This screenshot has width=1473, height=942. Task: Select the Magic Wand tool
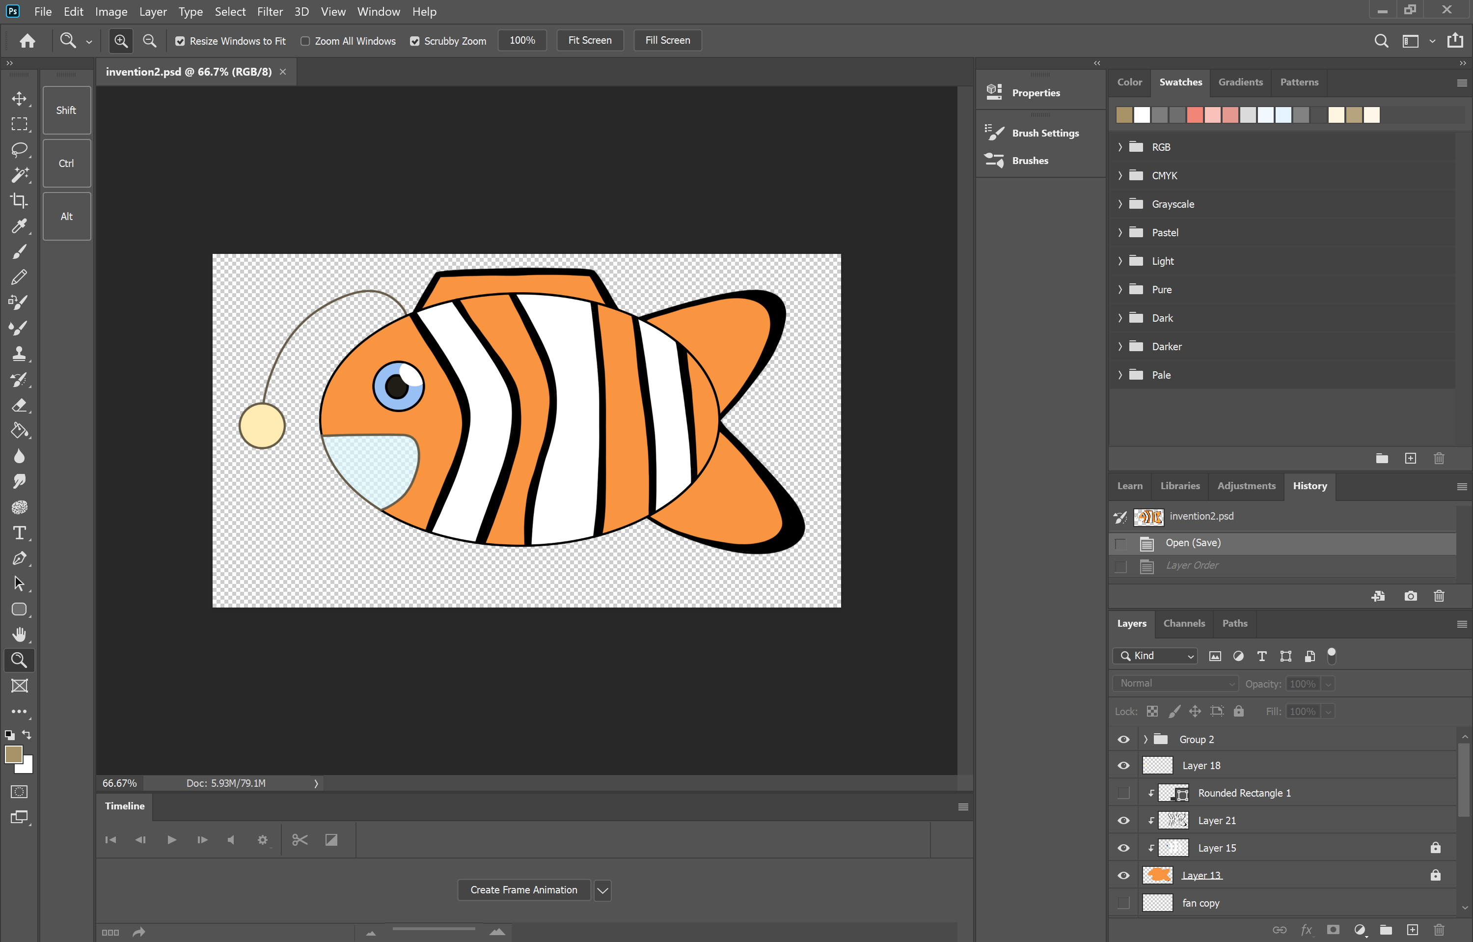pos(19,175)
